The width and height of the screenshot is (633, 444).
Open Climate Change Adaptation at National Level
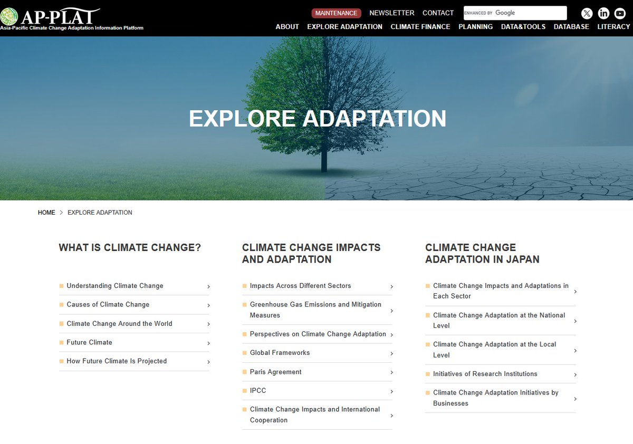(x=499, y=321)
